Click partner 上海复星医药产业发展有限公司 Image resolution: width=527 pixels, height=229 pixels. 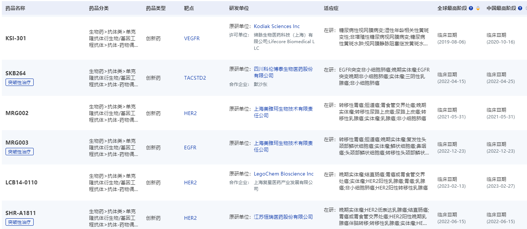click(x=283, y=185)
